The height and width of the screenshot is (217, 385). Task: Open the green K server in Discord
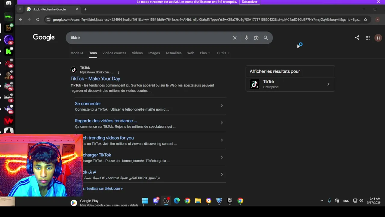point(9,52)
